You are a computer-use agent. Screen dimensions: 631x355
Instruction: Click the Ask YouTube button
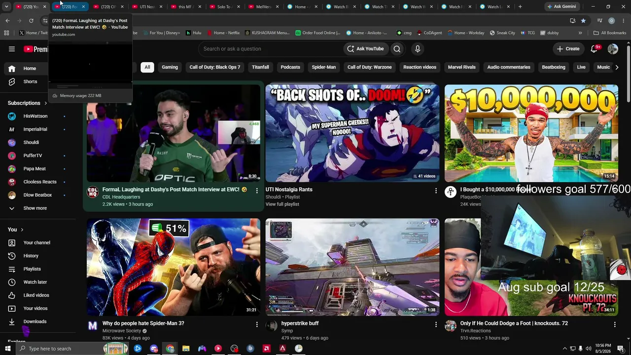click(x=365, y=49)
